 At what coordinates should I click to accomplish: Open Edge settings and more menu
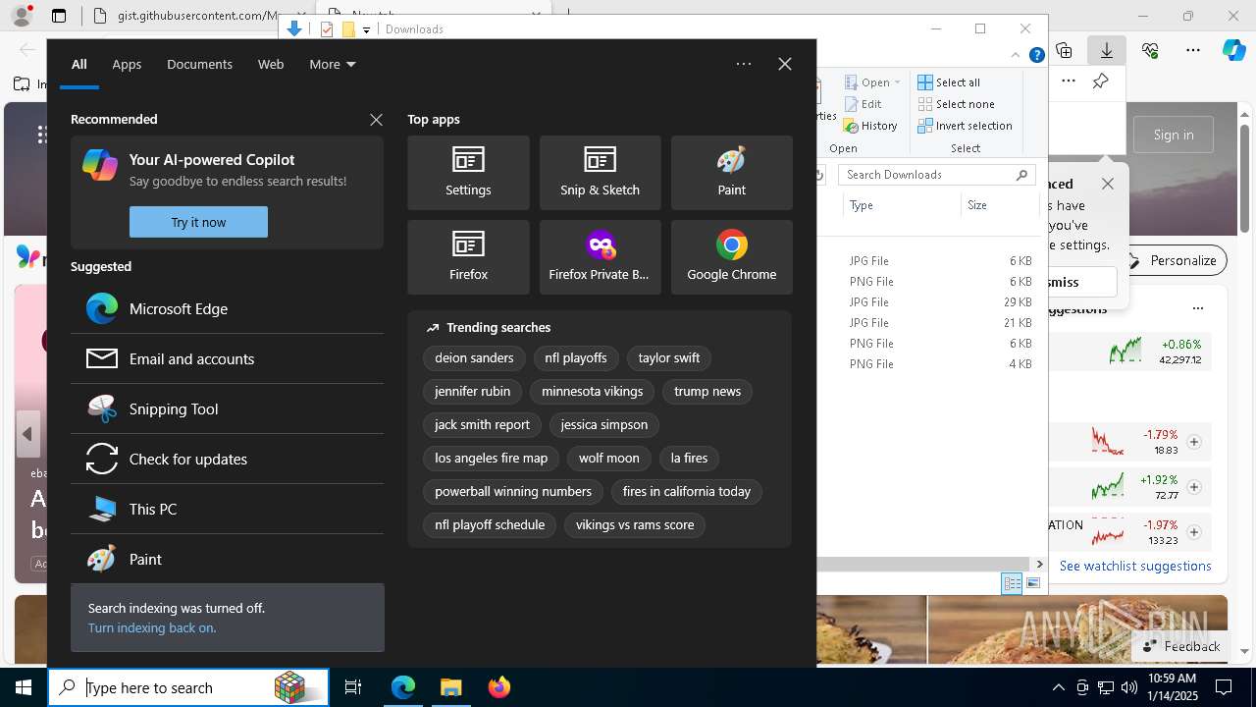(1192, 50)
